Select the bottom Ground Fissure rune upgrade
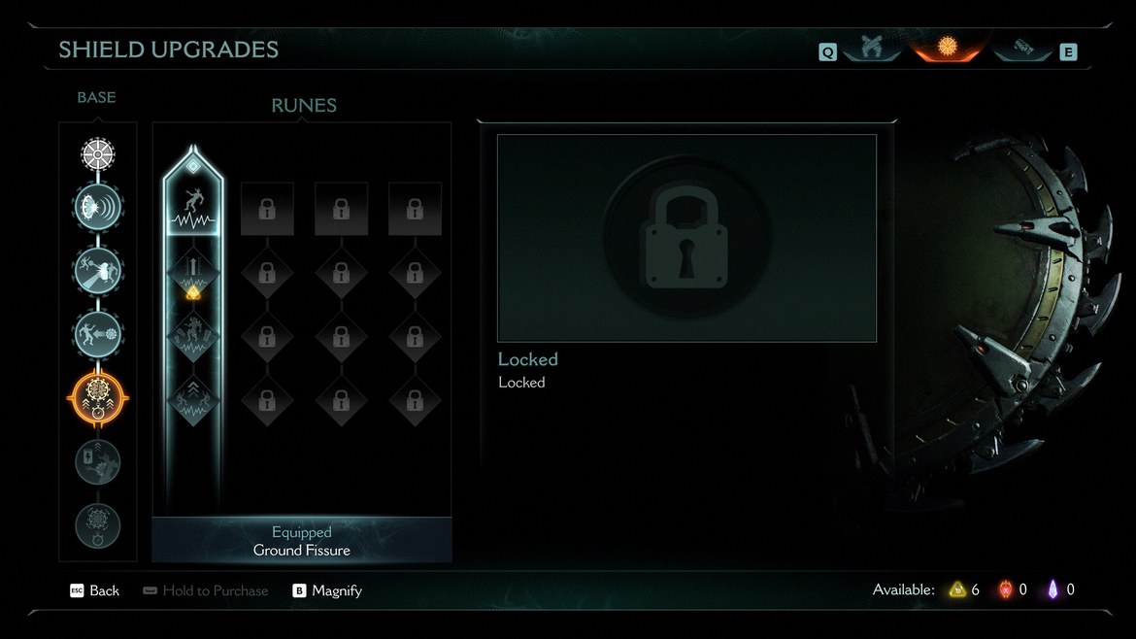Image resolution: width=1136 pixels, height=639 pixels. (x=193, y=400)
